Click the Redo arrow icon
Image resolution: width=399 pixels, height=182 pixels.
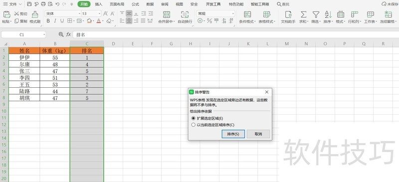coord(64,4)
